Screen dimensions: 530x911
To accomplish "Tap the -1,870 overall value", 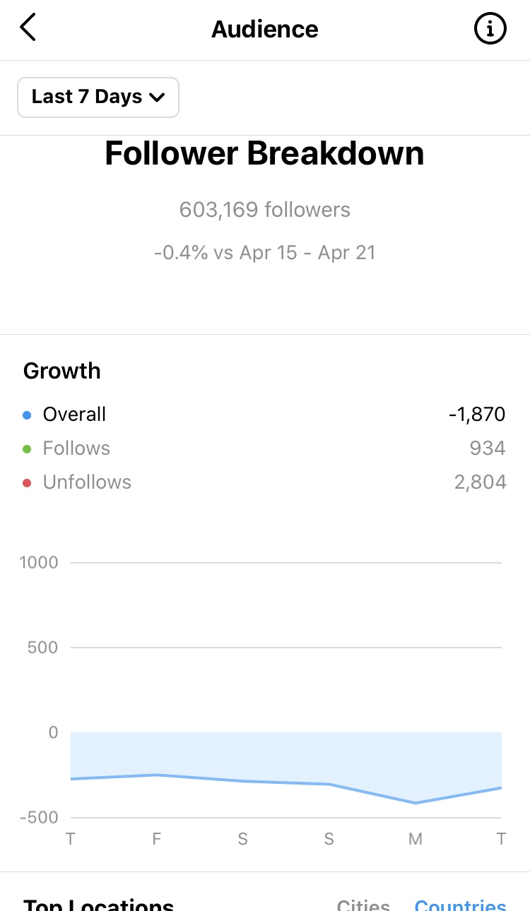I will 477,415.
